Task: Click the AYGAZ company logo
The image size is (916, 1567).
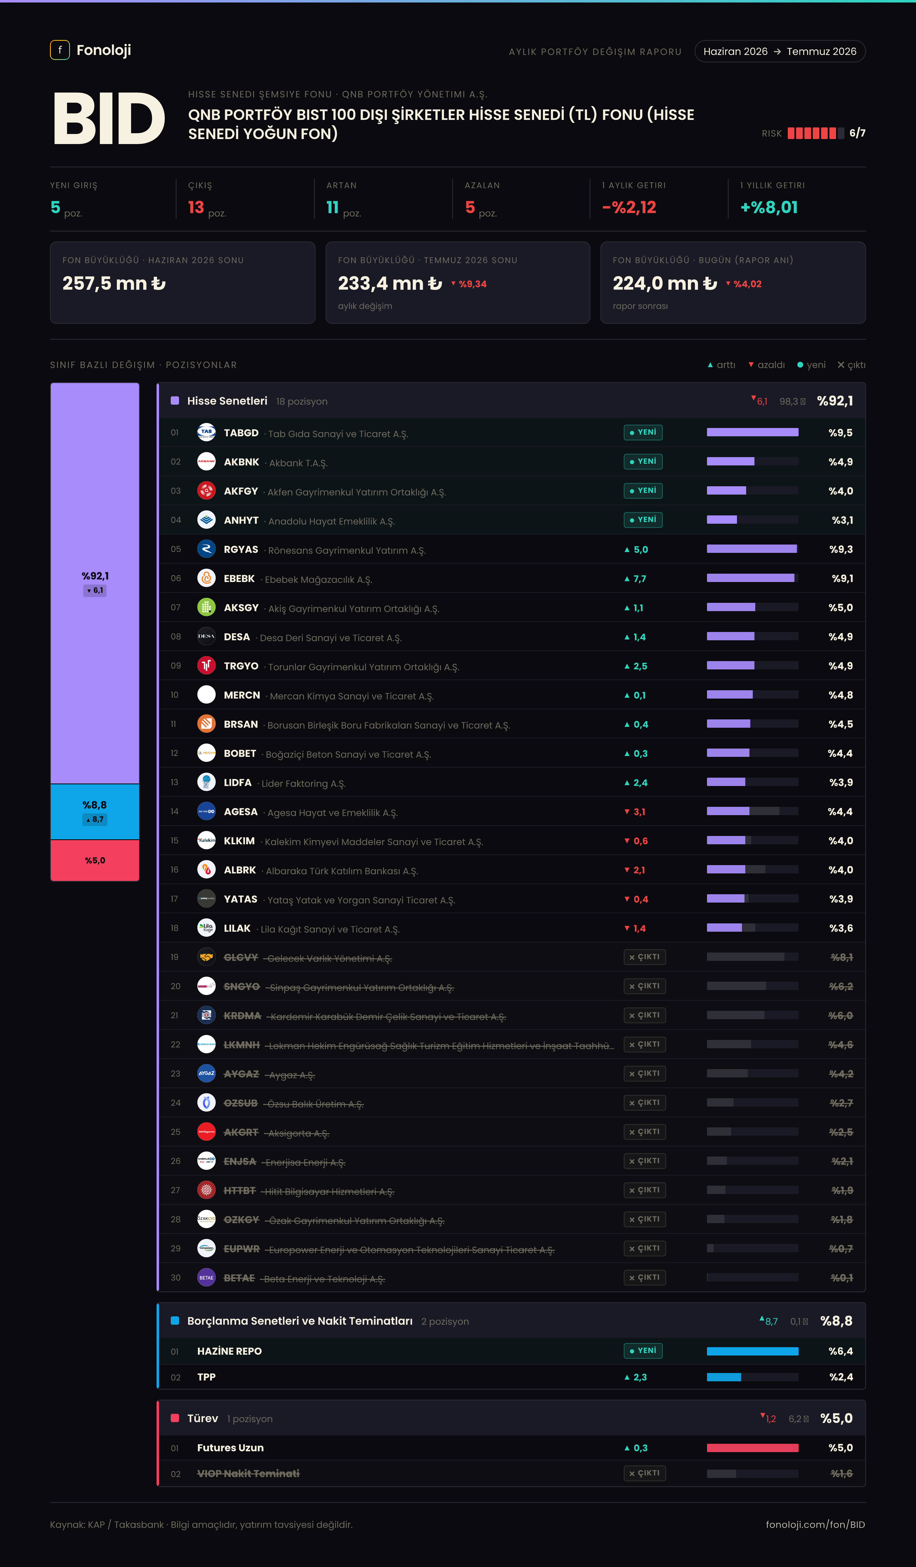Action: pyautogui.click(x=207, y=1073)
